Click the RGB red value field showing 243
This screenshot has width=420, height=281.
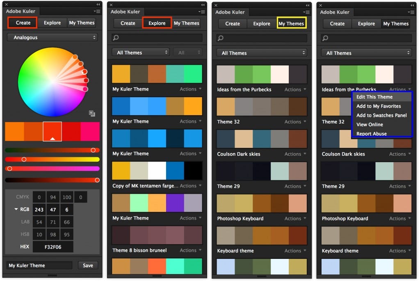[x=39, y=210]
